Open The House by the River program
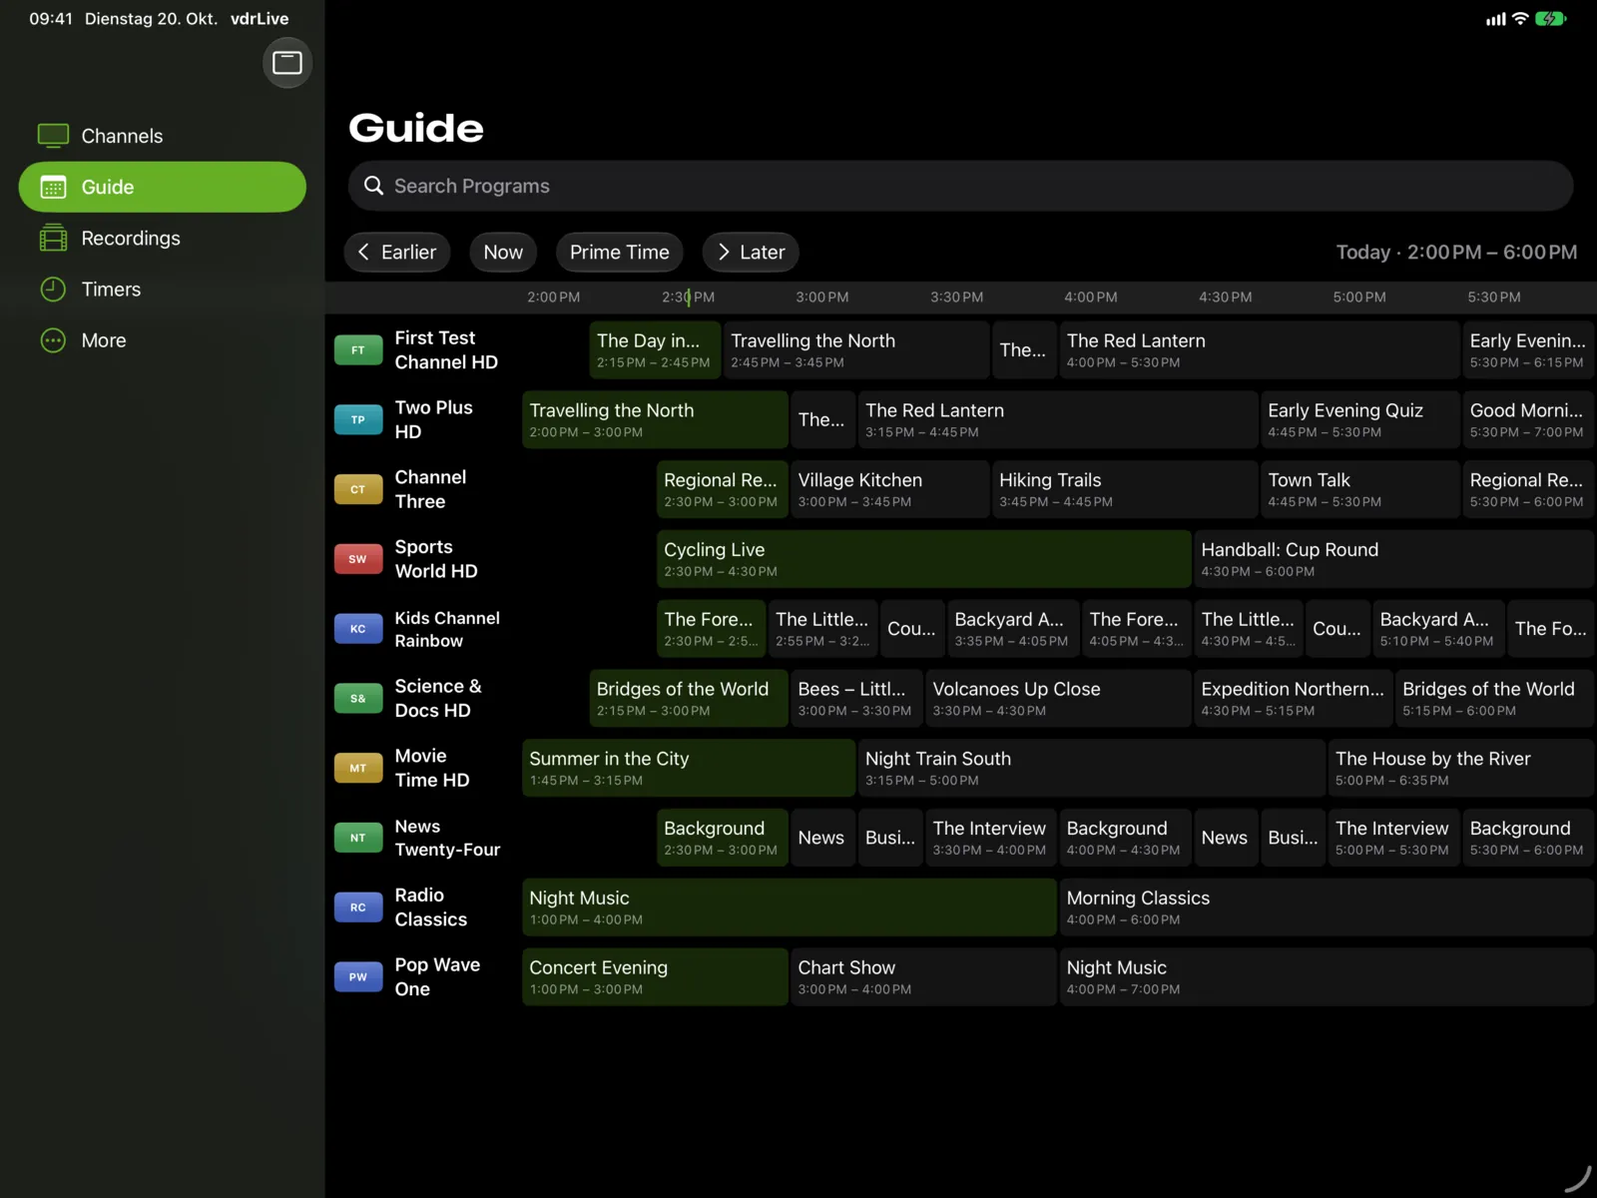The image size is (1597, 1198). click(x=1462, y=768)
